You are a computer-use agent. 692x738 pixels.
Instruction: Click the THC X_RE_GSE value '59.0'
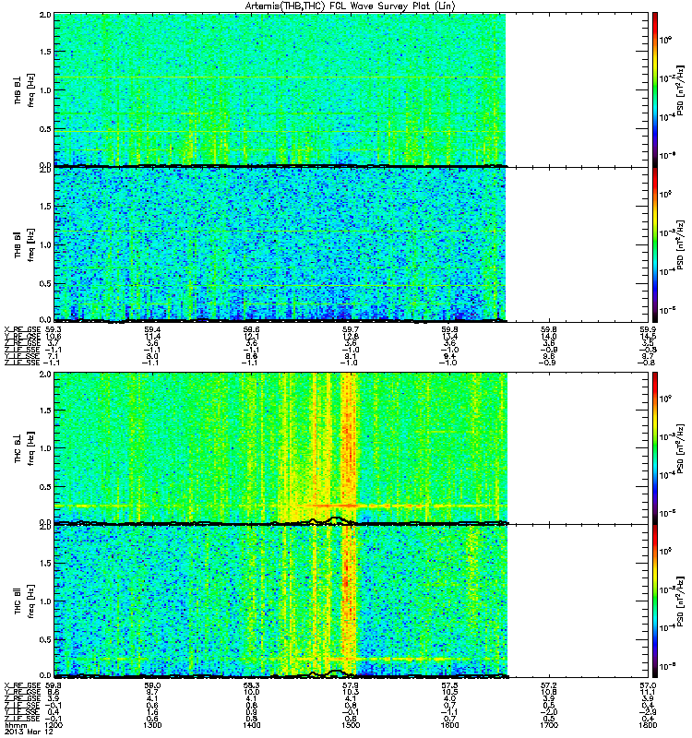click(x=152, y=685)
